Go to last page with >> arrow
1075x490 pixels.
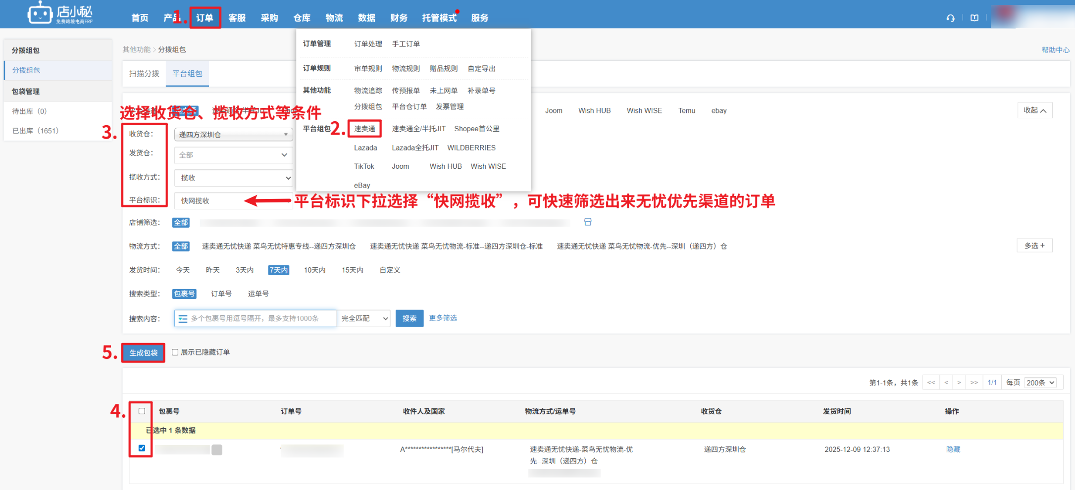click(973, 383)
